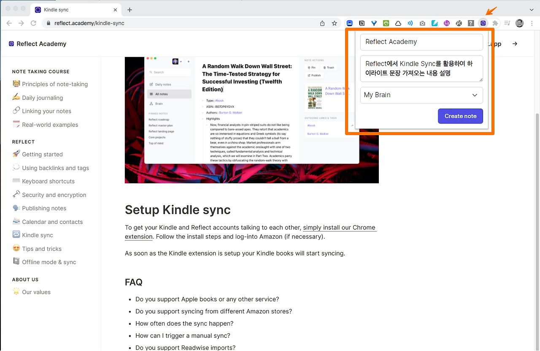Open the blue Y-shaped extension
Screen dimensions: 540x351
coord(374,23)
